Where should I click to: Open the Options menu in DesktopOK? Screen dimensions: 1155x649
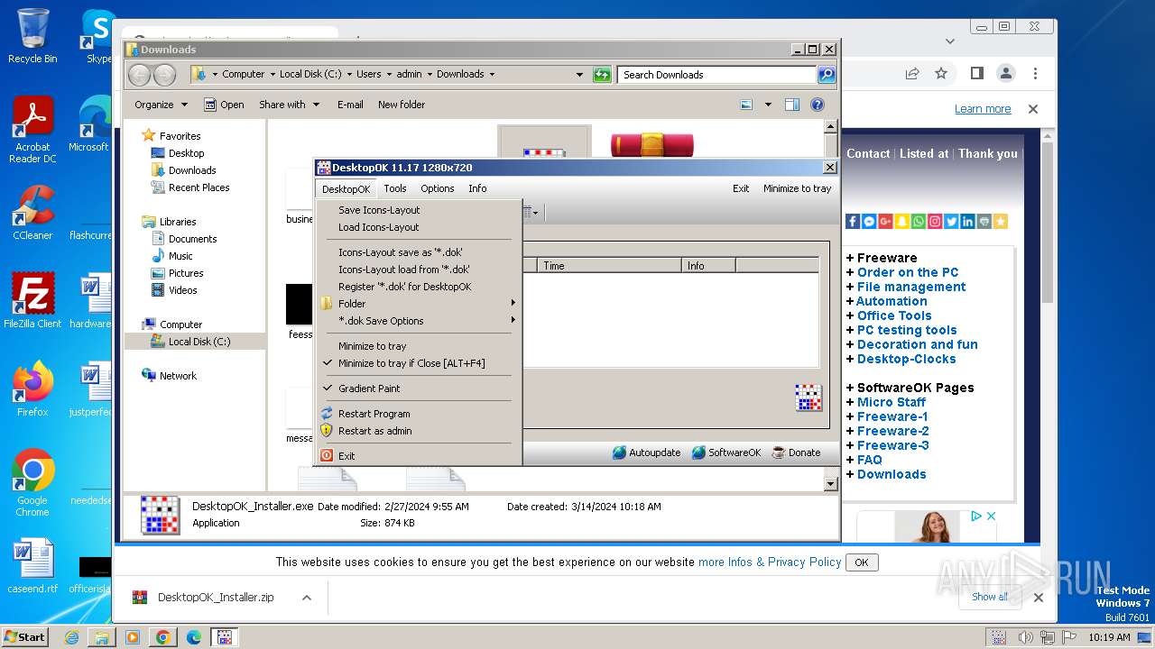tap(438, 188)
